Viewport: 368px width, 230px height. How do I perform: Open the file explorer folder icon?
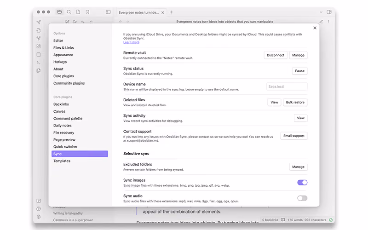pos(59,12)
